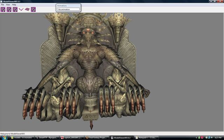Open the Windows Start menu
The height and width of the screenshot is (140, 224).
[4, 138]
